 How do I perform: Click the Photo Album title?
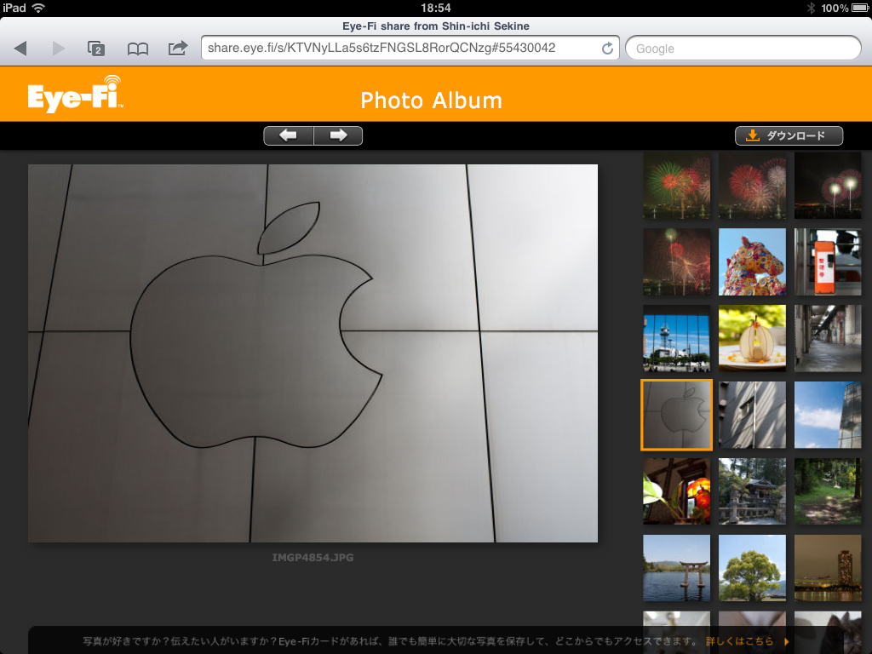(431, 100)
